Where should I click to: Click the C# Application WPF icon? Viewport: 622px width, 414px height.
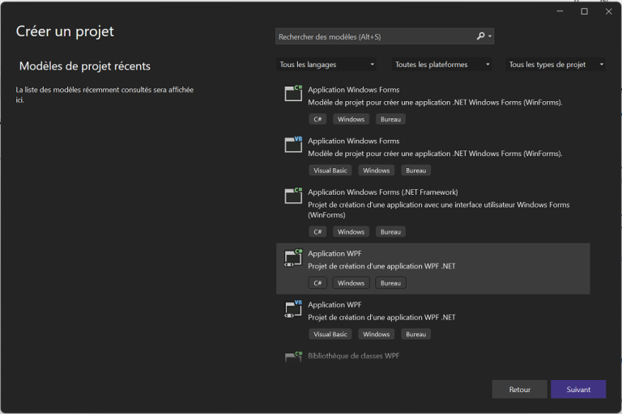[293, 258]
